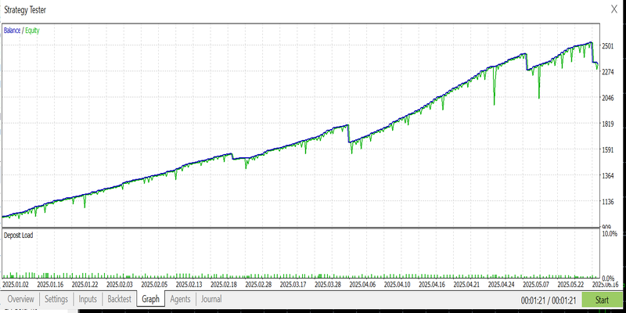Go to the Backtest tab
This screenshot has height=313, width=626.
[120, 299]
